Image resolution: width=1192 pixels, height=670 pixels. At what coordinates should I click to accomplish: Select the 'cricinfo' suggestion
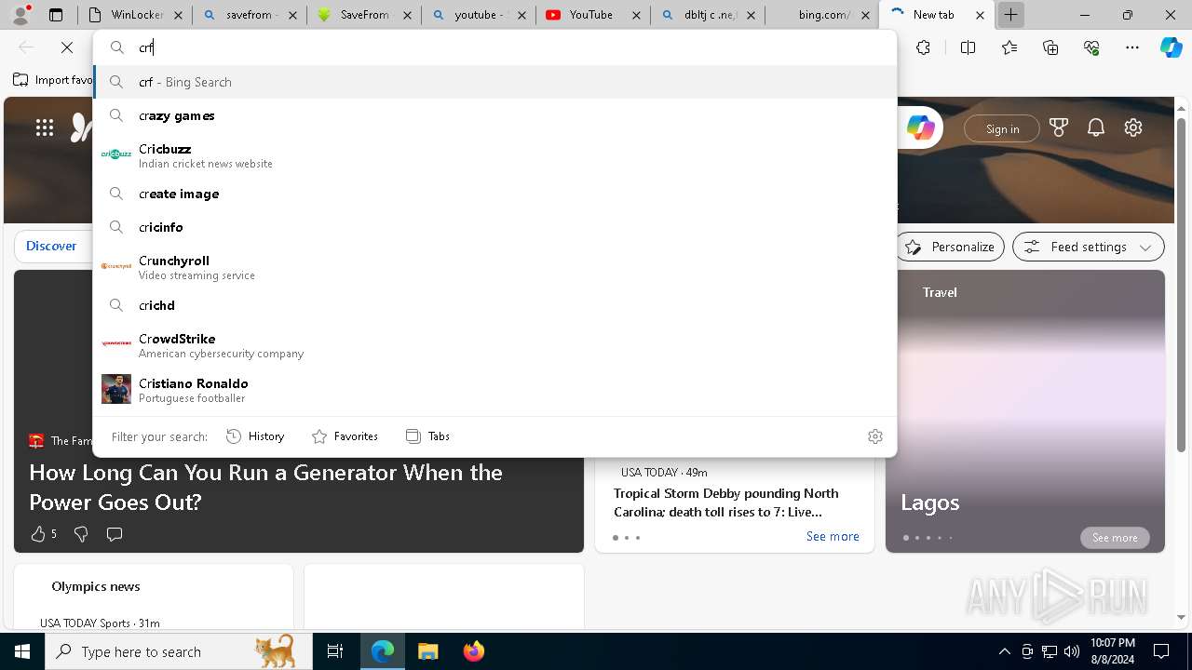495,227
